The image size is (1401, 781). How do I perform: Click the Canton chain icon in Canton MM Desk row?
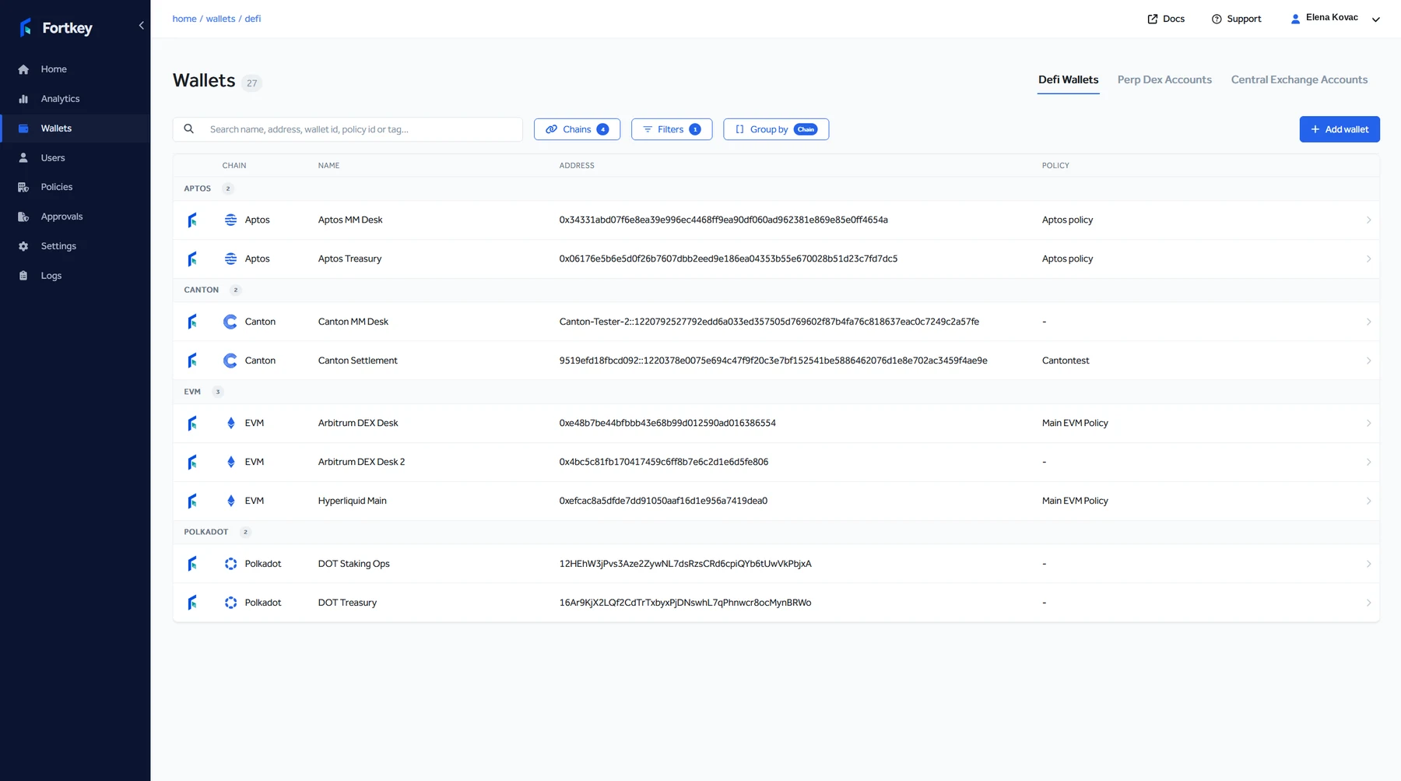(x=230, y=322)
